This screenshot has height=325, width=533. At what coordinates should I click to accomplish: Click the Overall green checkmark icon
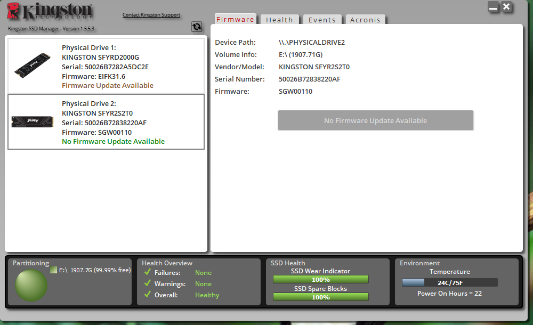pos(147,295)
